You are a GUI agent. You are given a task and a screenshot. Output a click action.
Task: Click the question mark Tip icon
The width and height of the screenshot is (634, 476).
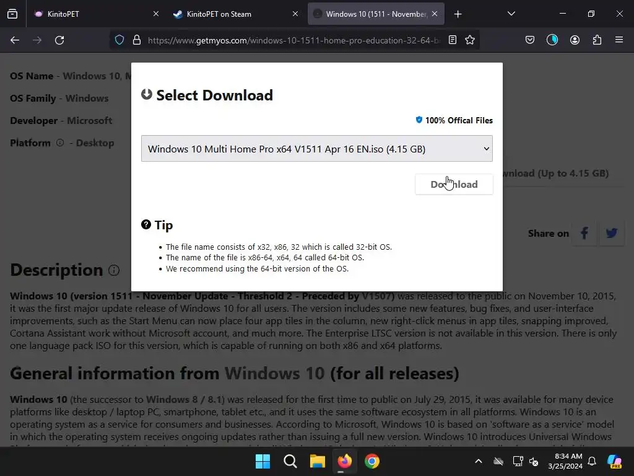pos(146,224)
